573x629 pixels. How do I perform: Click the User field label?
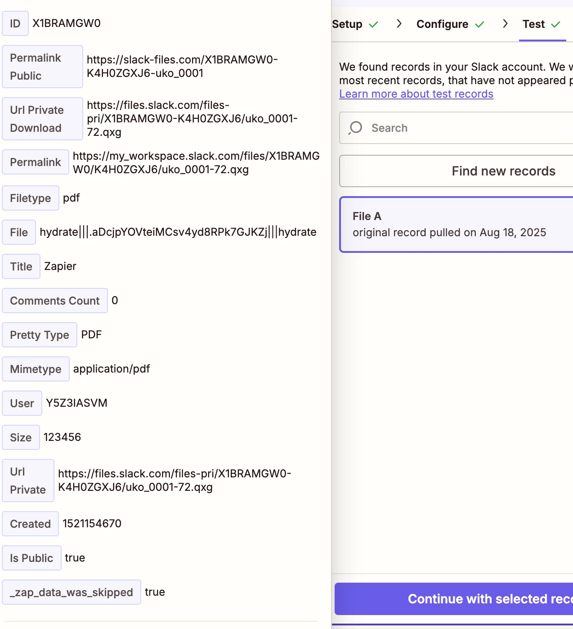22,403
